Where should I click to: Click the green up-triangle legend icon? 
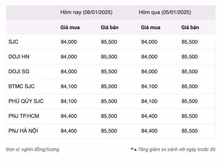(135, 149)
